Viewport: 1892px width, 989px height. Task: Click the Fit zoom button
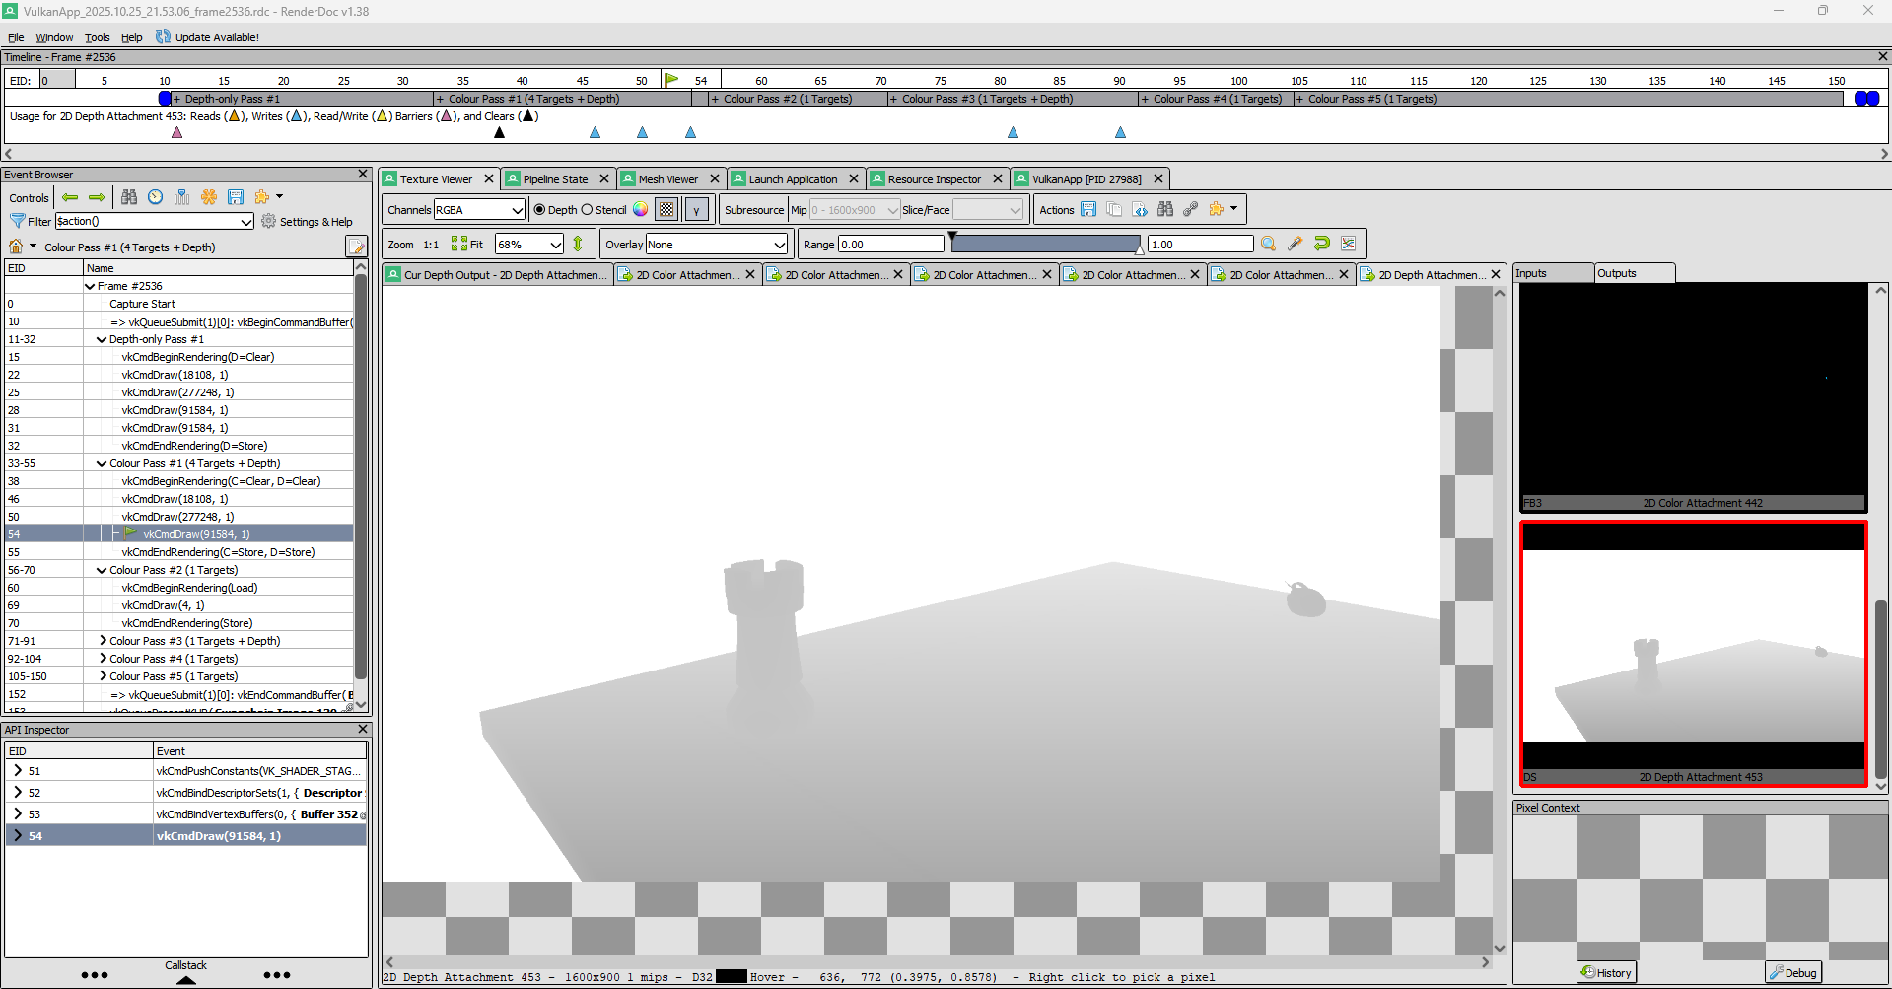467,245
